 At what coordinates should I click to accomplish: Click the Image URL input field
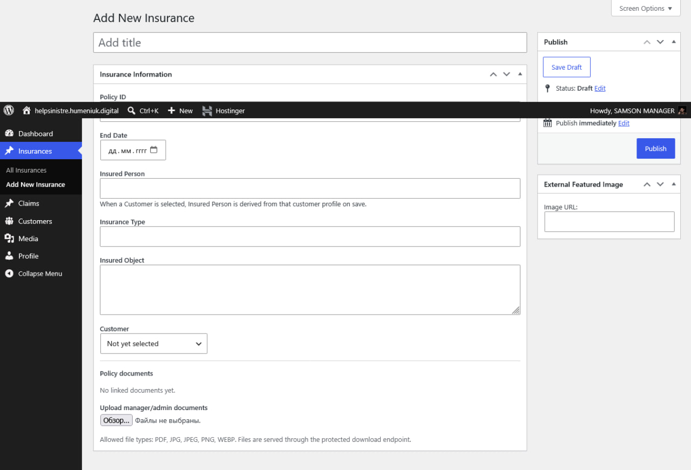609,222
